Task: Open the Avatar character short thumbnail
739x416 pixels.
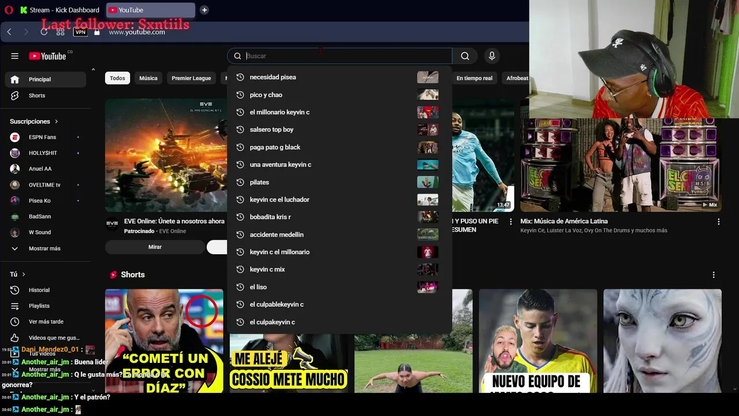Action: [x=662, y=341]
